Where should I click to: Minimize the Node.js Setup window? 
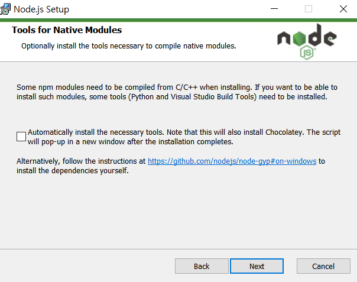click(274, 9)
